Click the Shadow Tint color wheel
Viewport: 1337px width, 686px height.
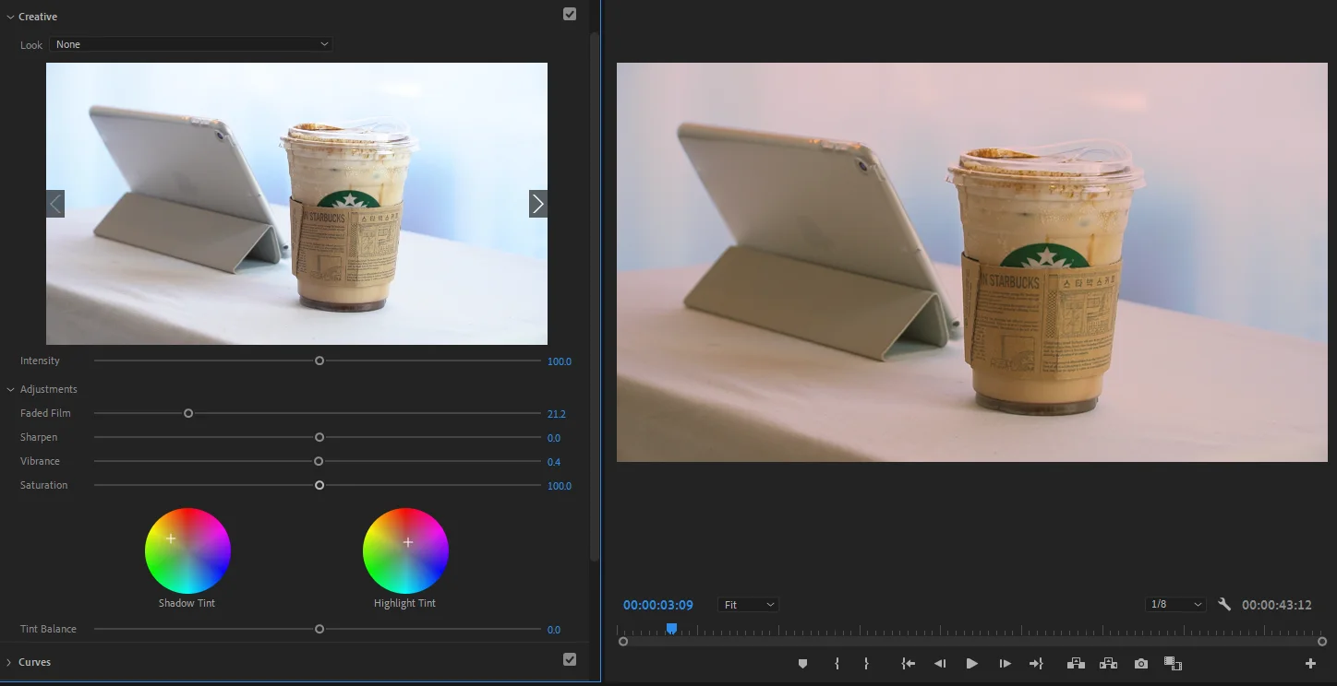pyautogui.click(x=187, y=550)
